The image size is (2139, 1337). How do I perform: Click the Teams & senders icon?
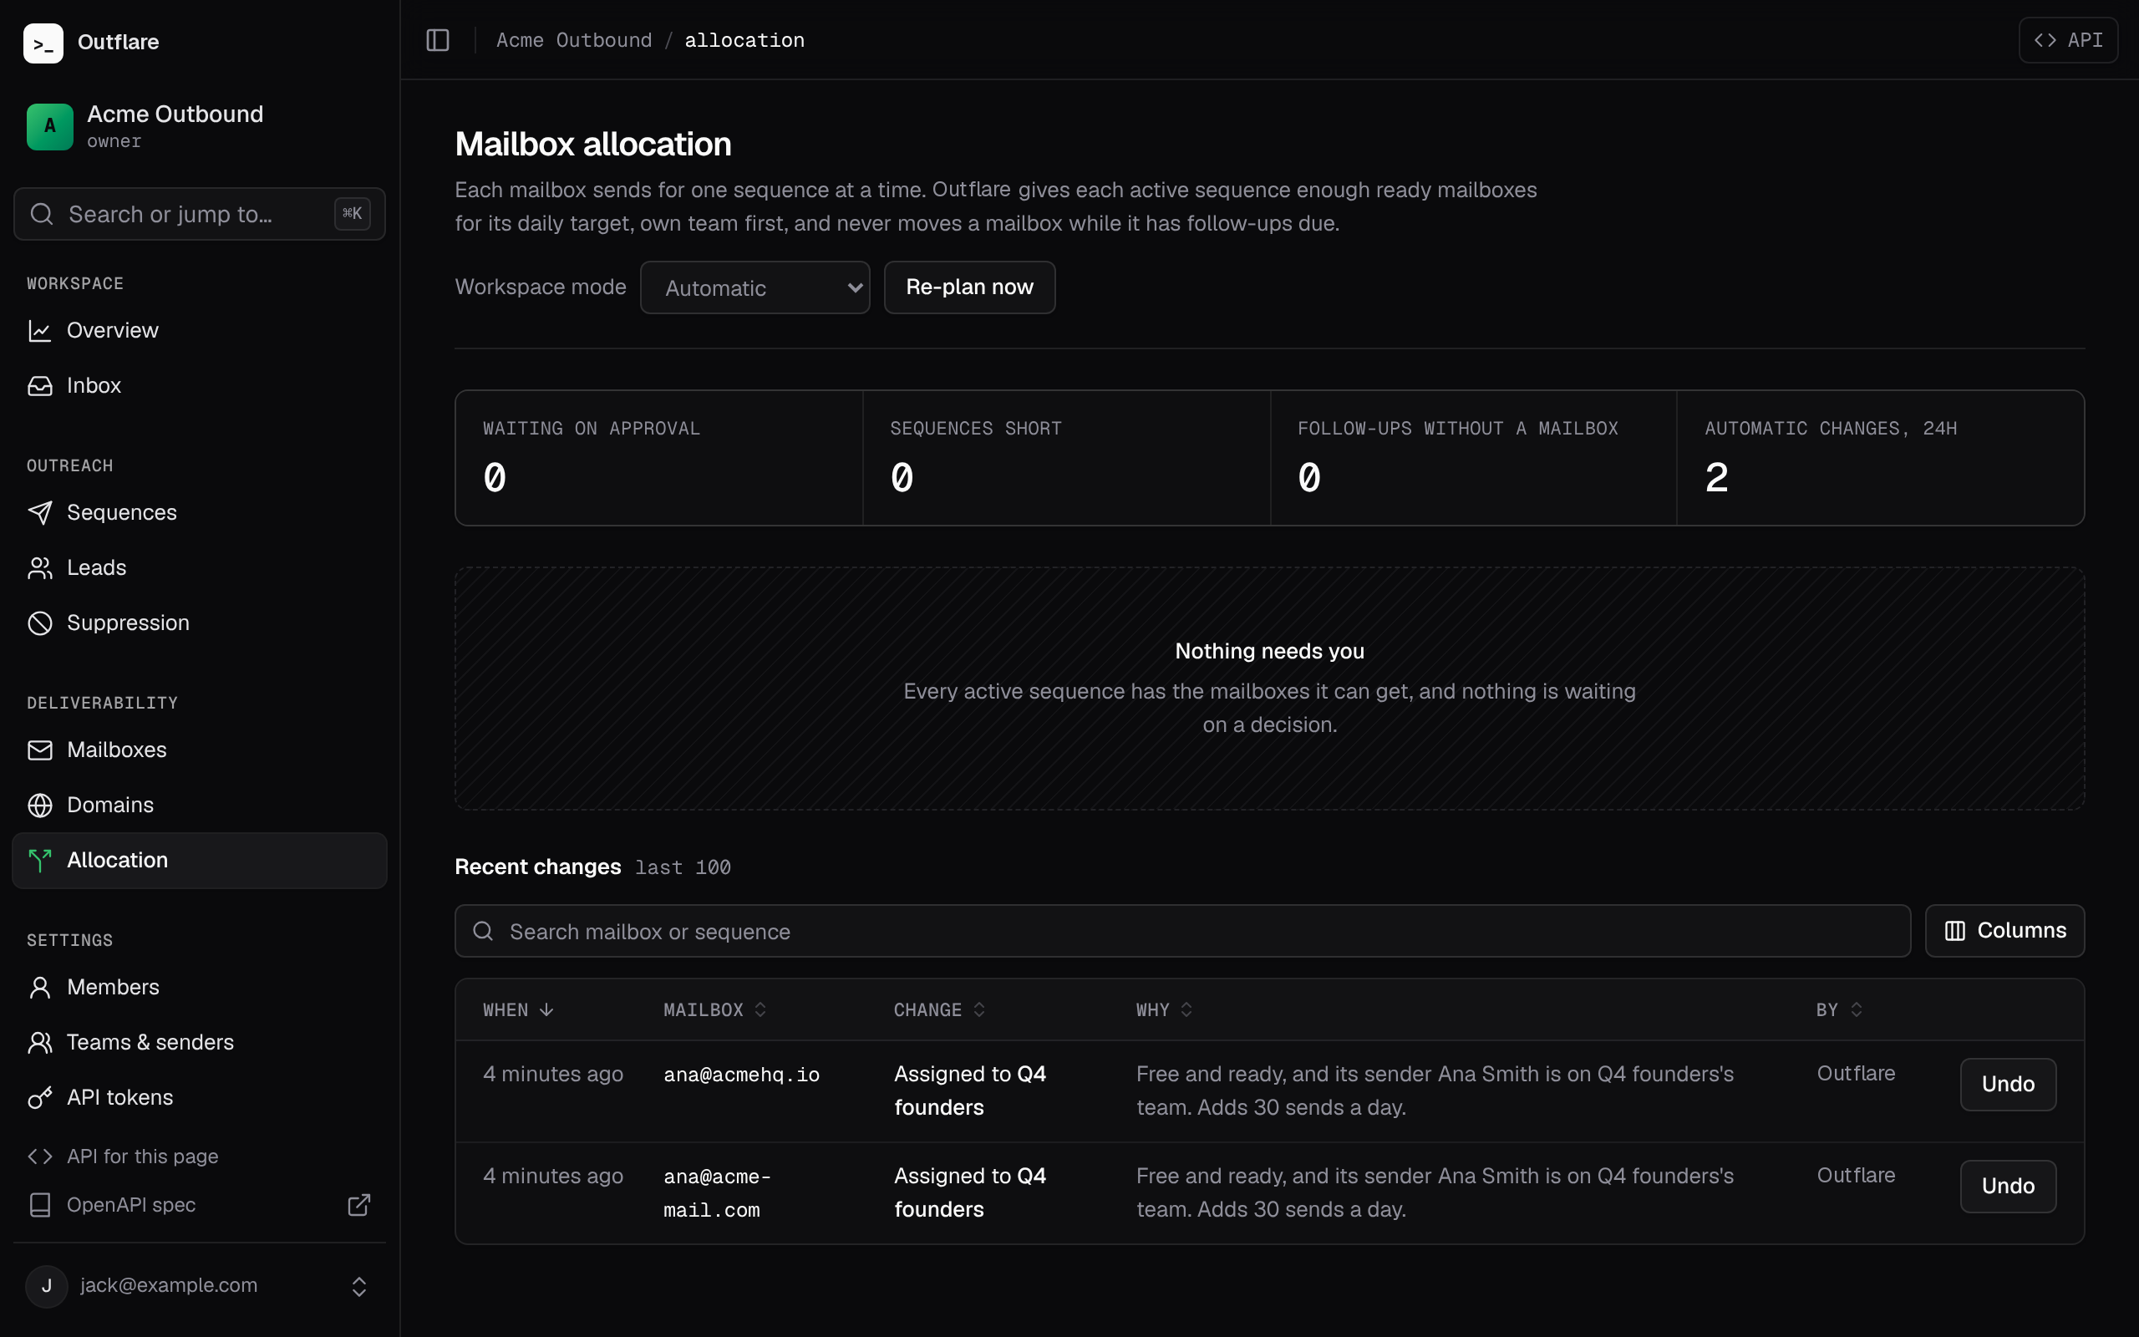pyautogui.click(x=40, y=1043)
